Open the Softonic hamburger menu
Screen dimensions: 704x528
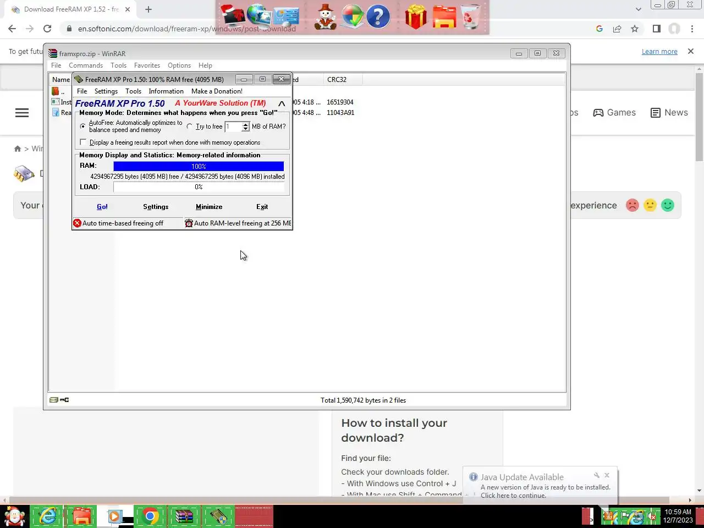point(22,113)
